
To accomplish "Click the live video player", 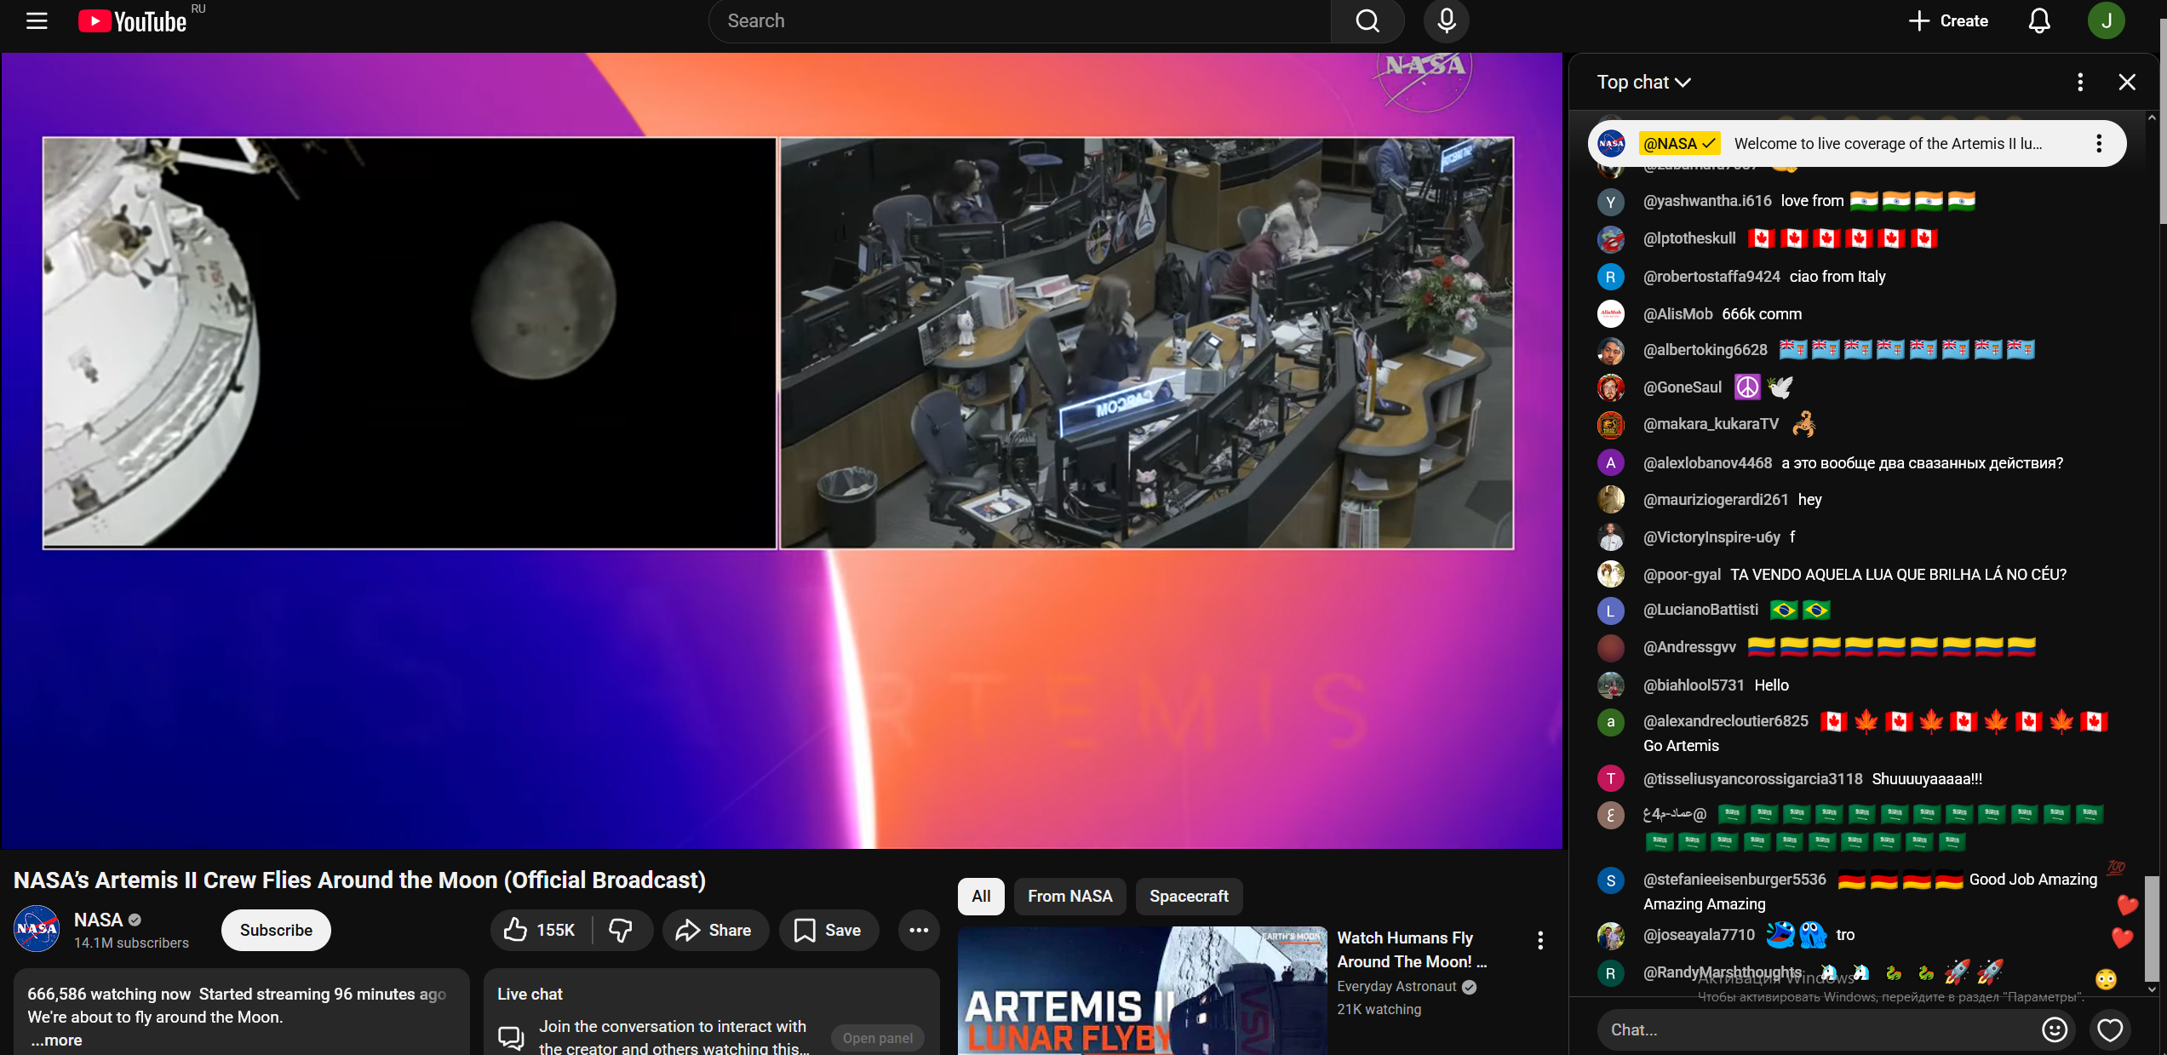I will pos(782,450).
